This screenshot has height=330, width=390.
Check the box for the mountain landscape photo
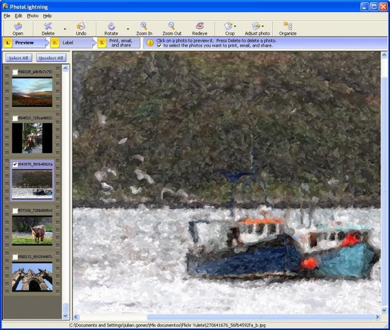15,72
